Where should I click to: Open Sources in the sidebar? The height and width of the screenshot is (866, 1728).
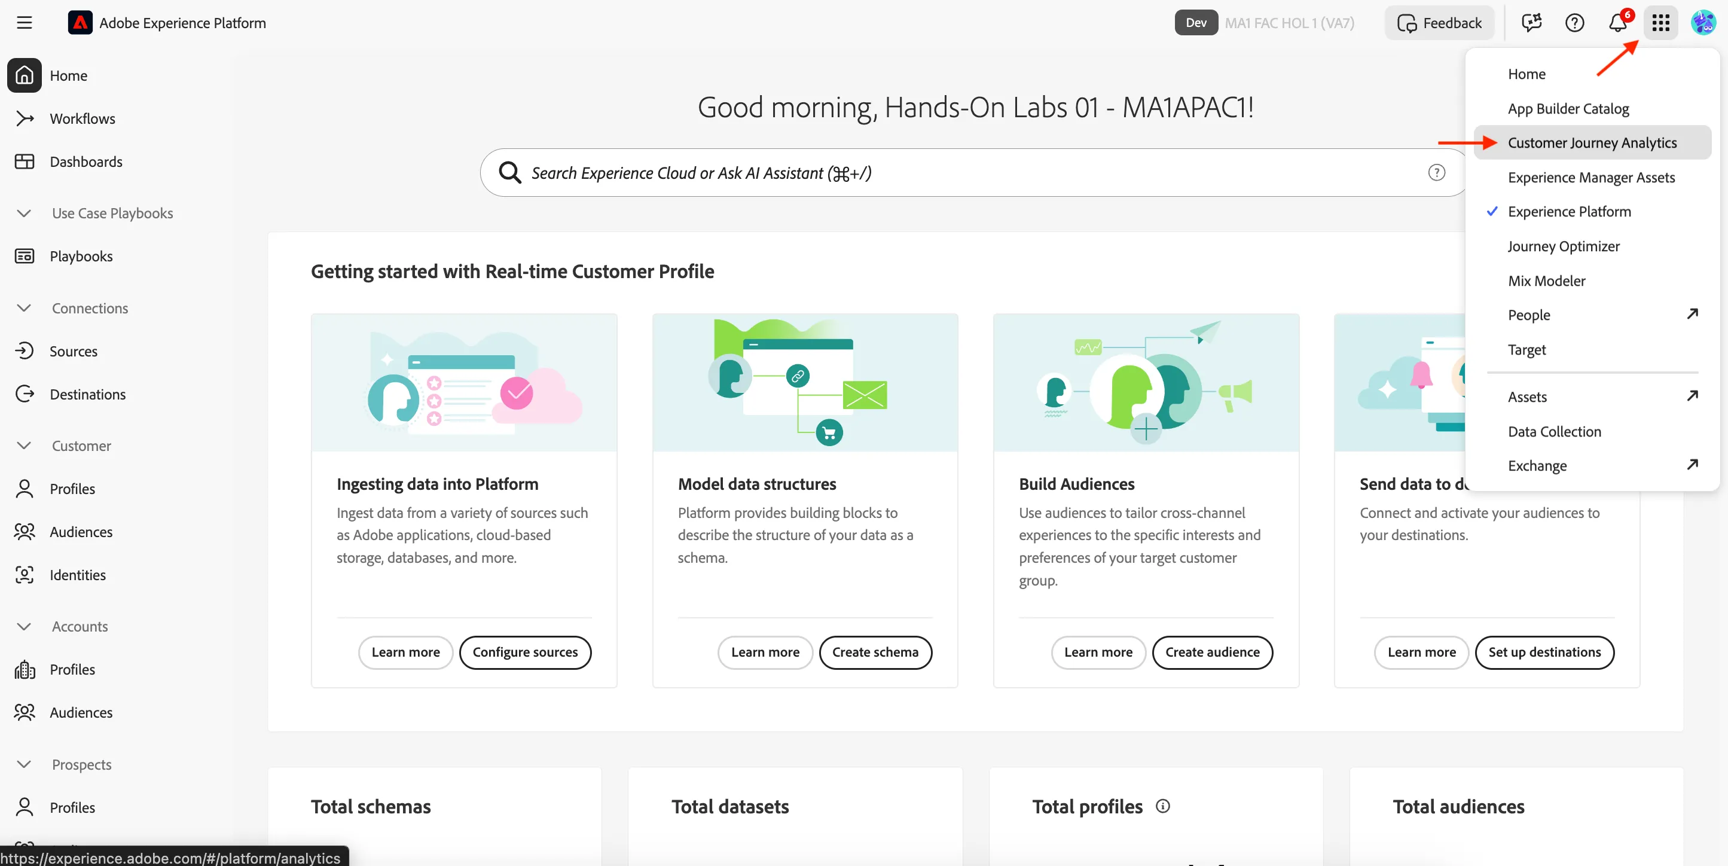(x=73, y=351)
